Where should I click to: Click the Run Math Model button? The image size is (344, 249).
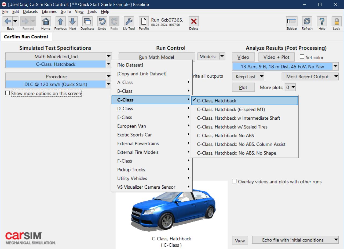point(157,57)
